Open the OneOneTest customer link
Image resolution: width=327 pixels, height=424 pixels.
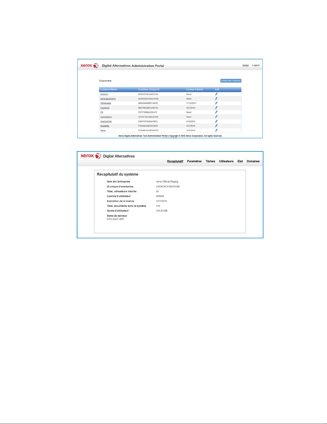pyautogui.click(x=106, y=121)
